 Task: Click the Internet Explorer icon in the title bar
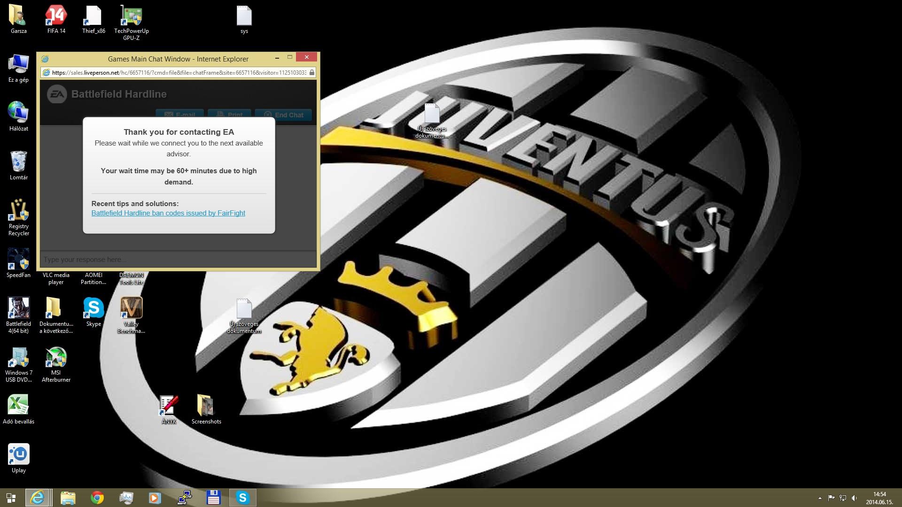point(45,59)
